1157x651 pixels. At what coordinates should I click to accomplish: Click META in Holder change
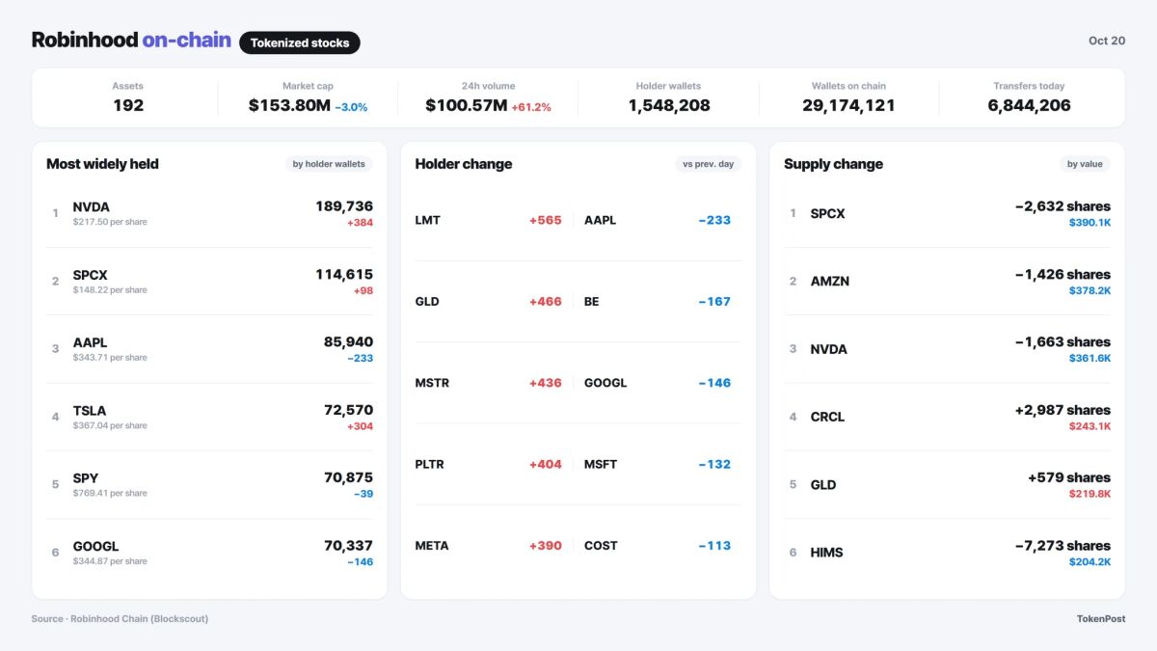pos(432,545)
